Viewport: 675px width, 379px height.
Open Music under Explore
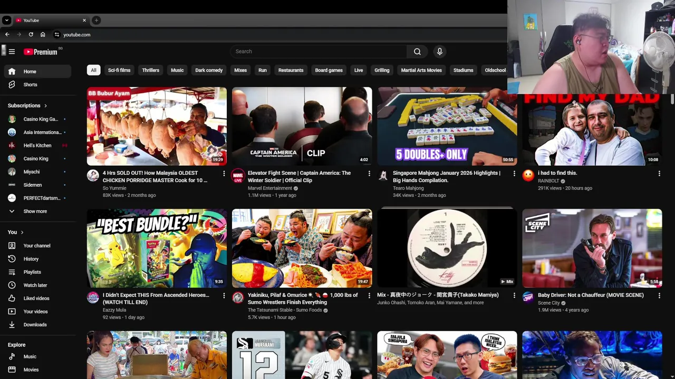coord(37,357)
